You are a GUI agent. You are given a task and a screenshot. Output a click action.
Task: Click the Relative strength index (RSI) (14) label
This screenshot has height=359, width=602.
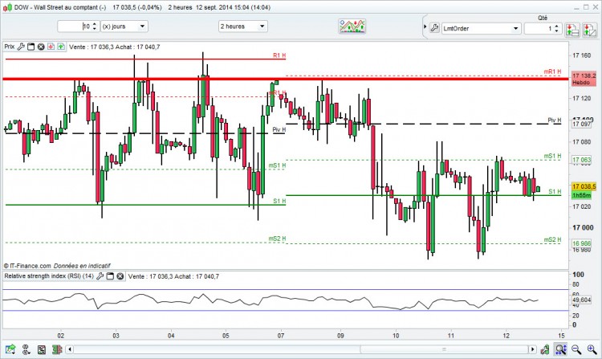(x=49, y=276)
